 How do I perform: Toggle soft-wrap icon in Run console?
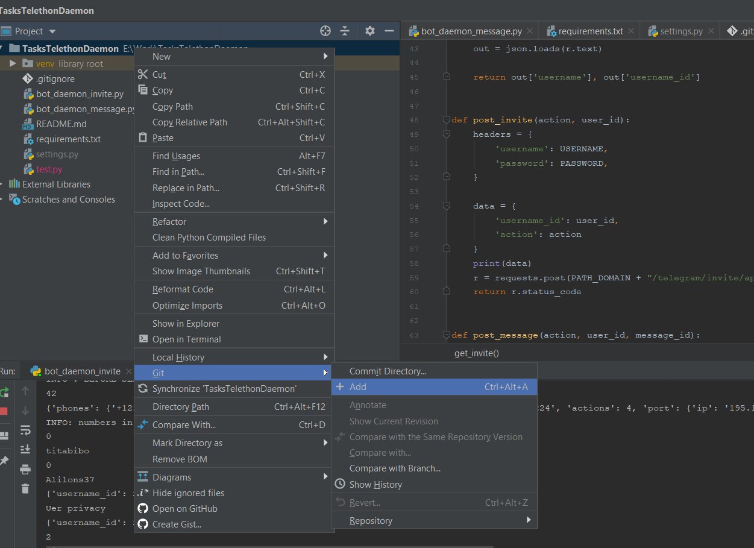tap(25, 430)
